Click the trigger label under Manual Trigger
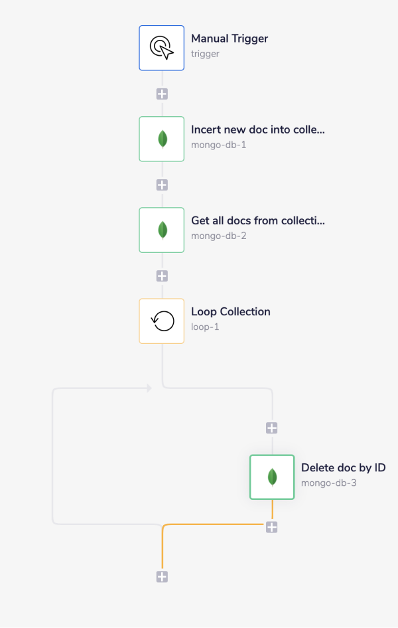This screenshot has height=628, width=398. [205, 54]
